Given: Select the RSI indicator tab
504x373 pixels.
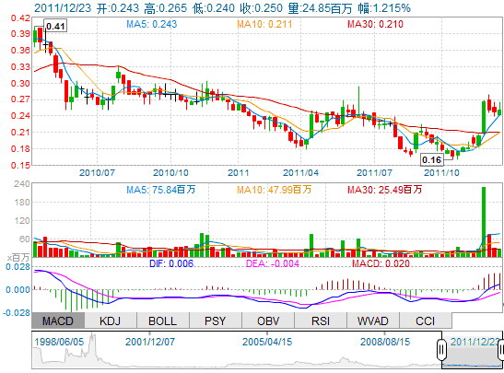Looking at the screenshot, I should tap(321, 321).
